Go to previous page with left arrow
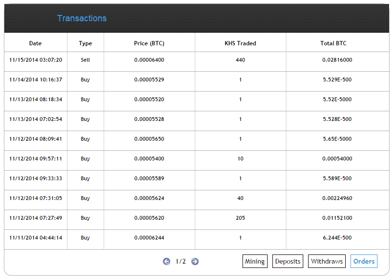The height and width of the screenshot is (280, 391). pyautogui.click(x=167, y=261)
